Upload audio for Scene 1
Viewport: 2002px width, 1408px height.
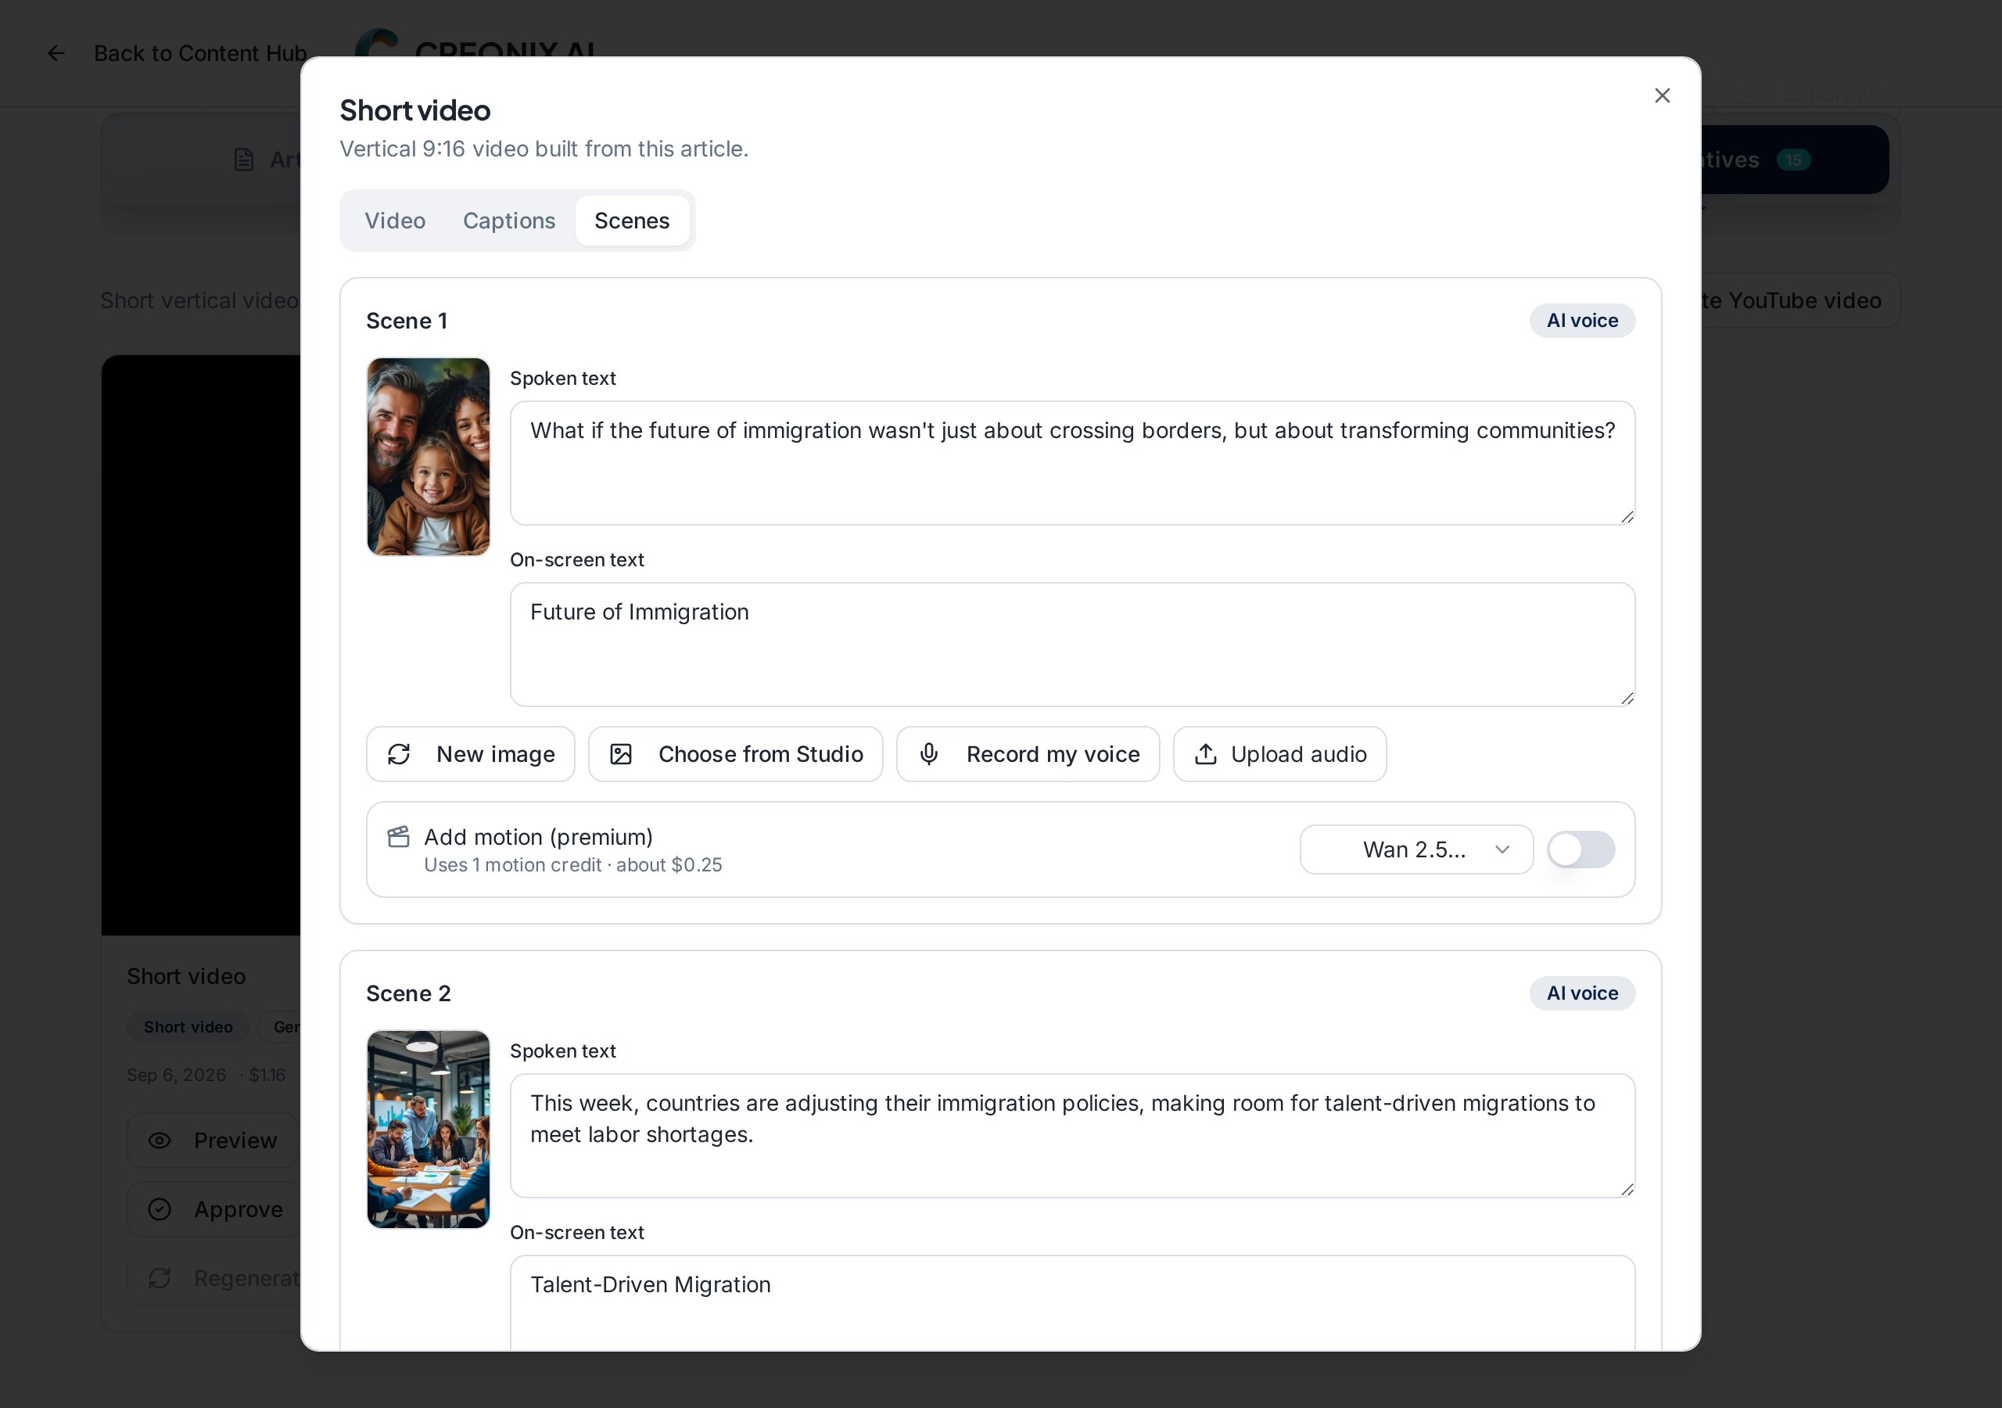[x=1280, y=755]
